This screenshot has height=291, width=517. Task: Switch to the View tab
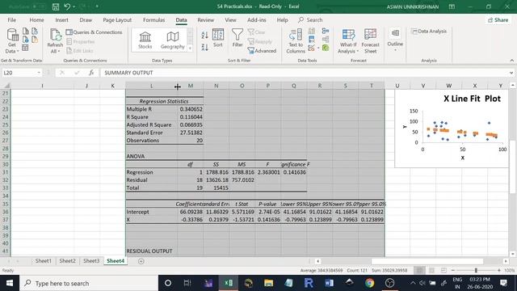tap(230, 20)
